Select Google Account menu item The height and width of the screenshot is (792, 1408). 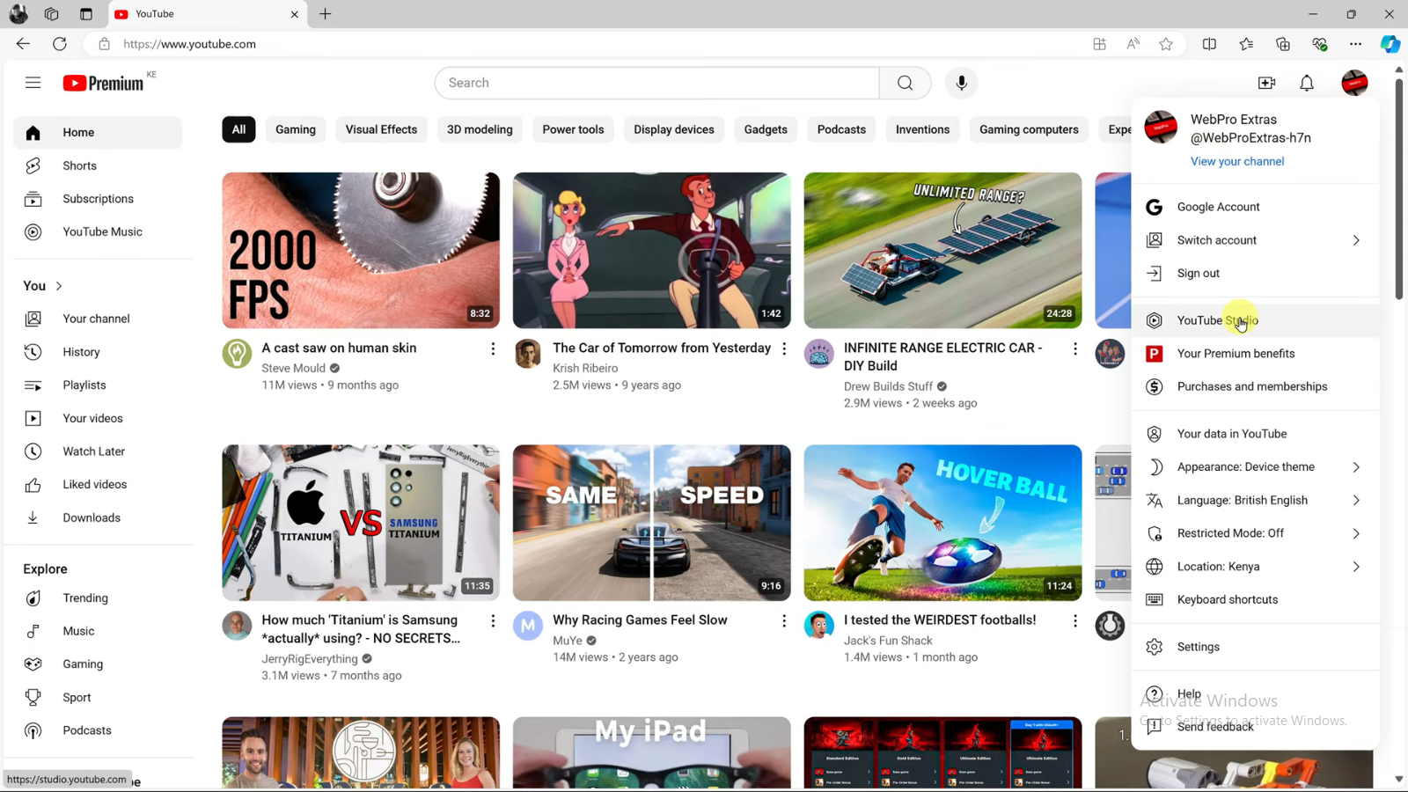(x=1255, y=207)
